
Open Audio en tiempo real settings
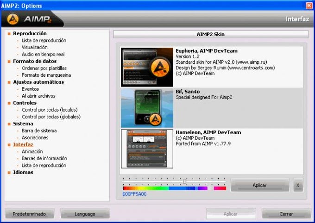(43, 54)
